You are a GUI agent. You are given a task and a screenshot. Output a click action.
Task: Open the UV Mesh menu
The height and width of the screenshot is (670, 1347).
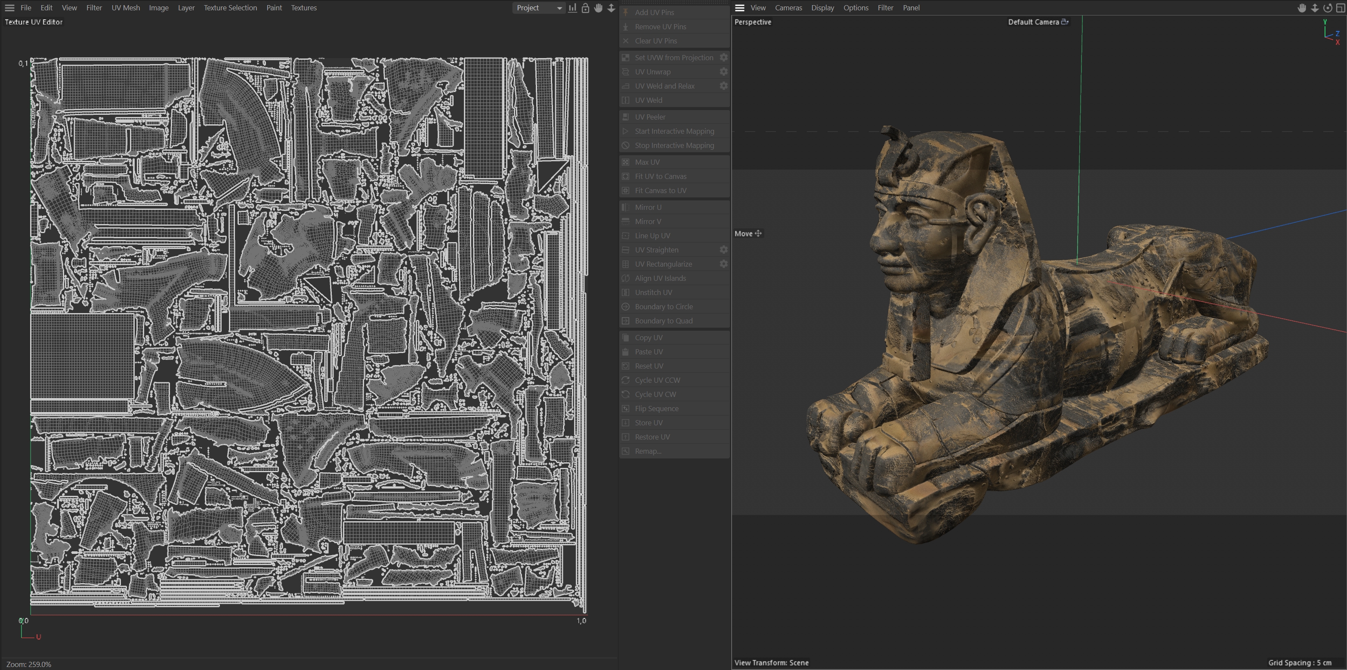[x=126, y=8]
